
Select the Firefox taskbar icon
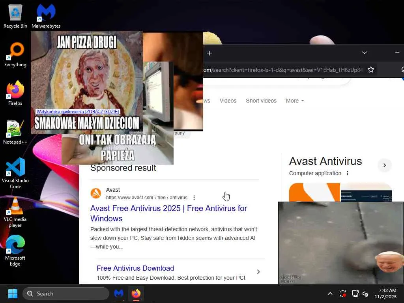click(136, 294)
